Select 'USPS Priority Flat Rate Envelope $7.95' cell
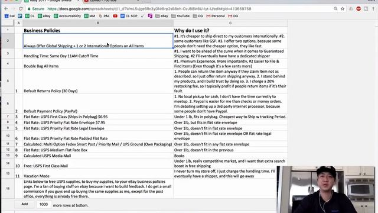Screen dimensions: 378x213 (x=98, y=122)
